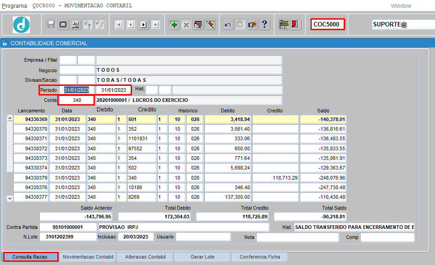
Task: Click the Periodo end date field
Action: pos(113,90)
